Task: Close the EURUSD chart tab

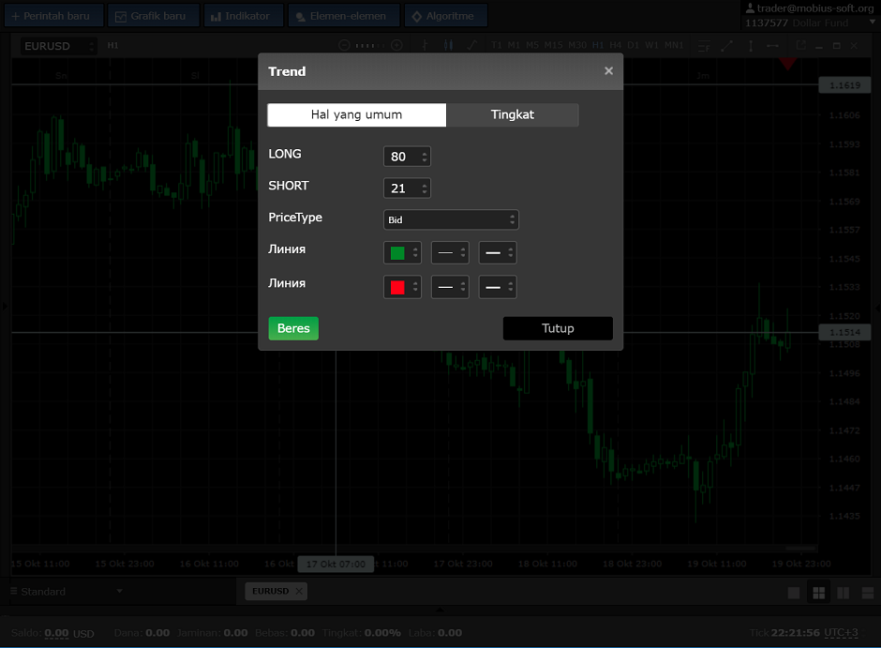Action: pos(299,592)
